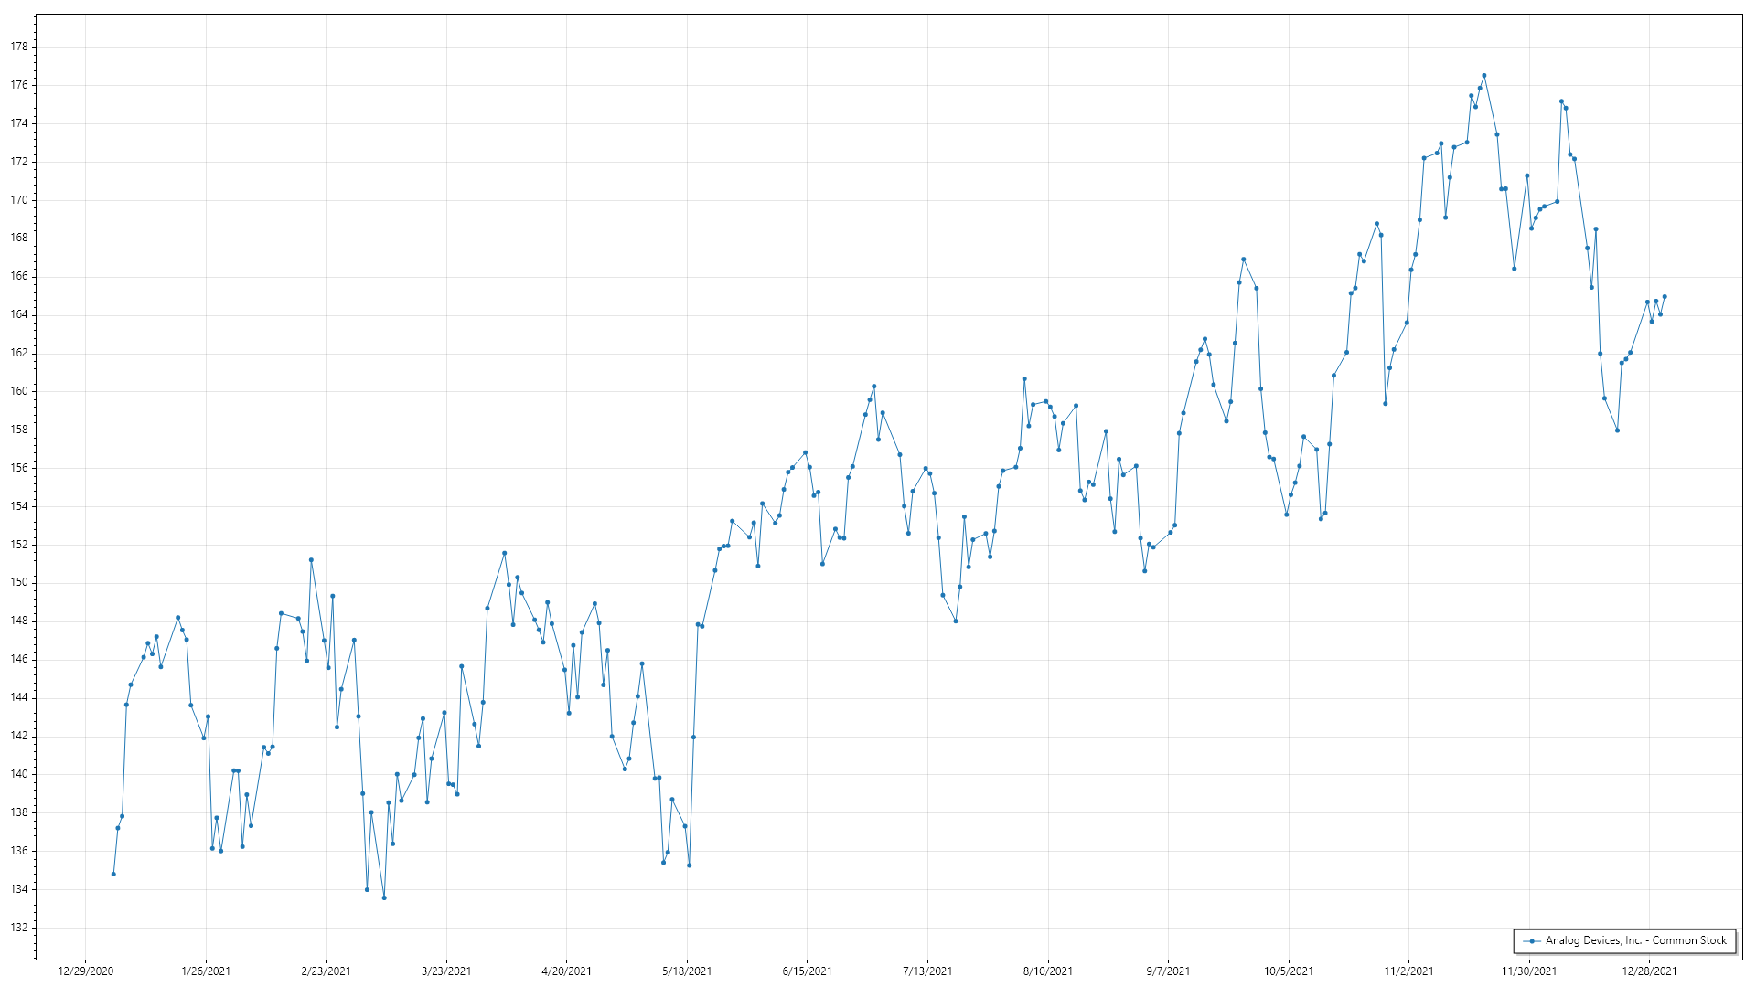Click the 156 y-axis tick label

pyautogui.click(x=19, y=468)
